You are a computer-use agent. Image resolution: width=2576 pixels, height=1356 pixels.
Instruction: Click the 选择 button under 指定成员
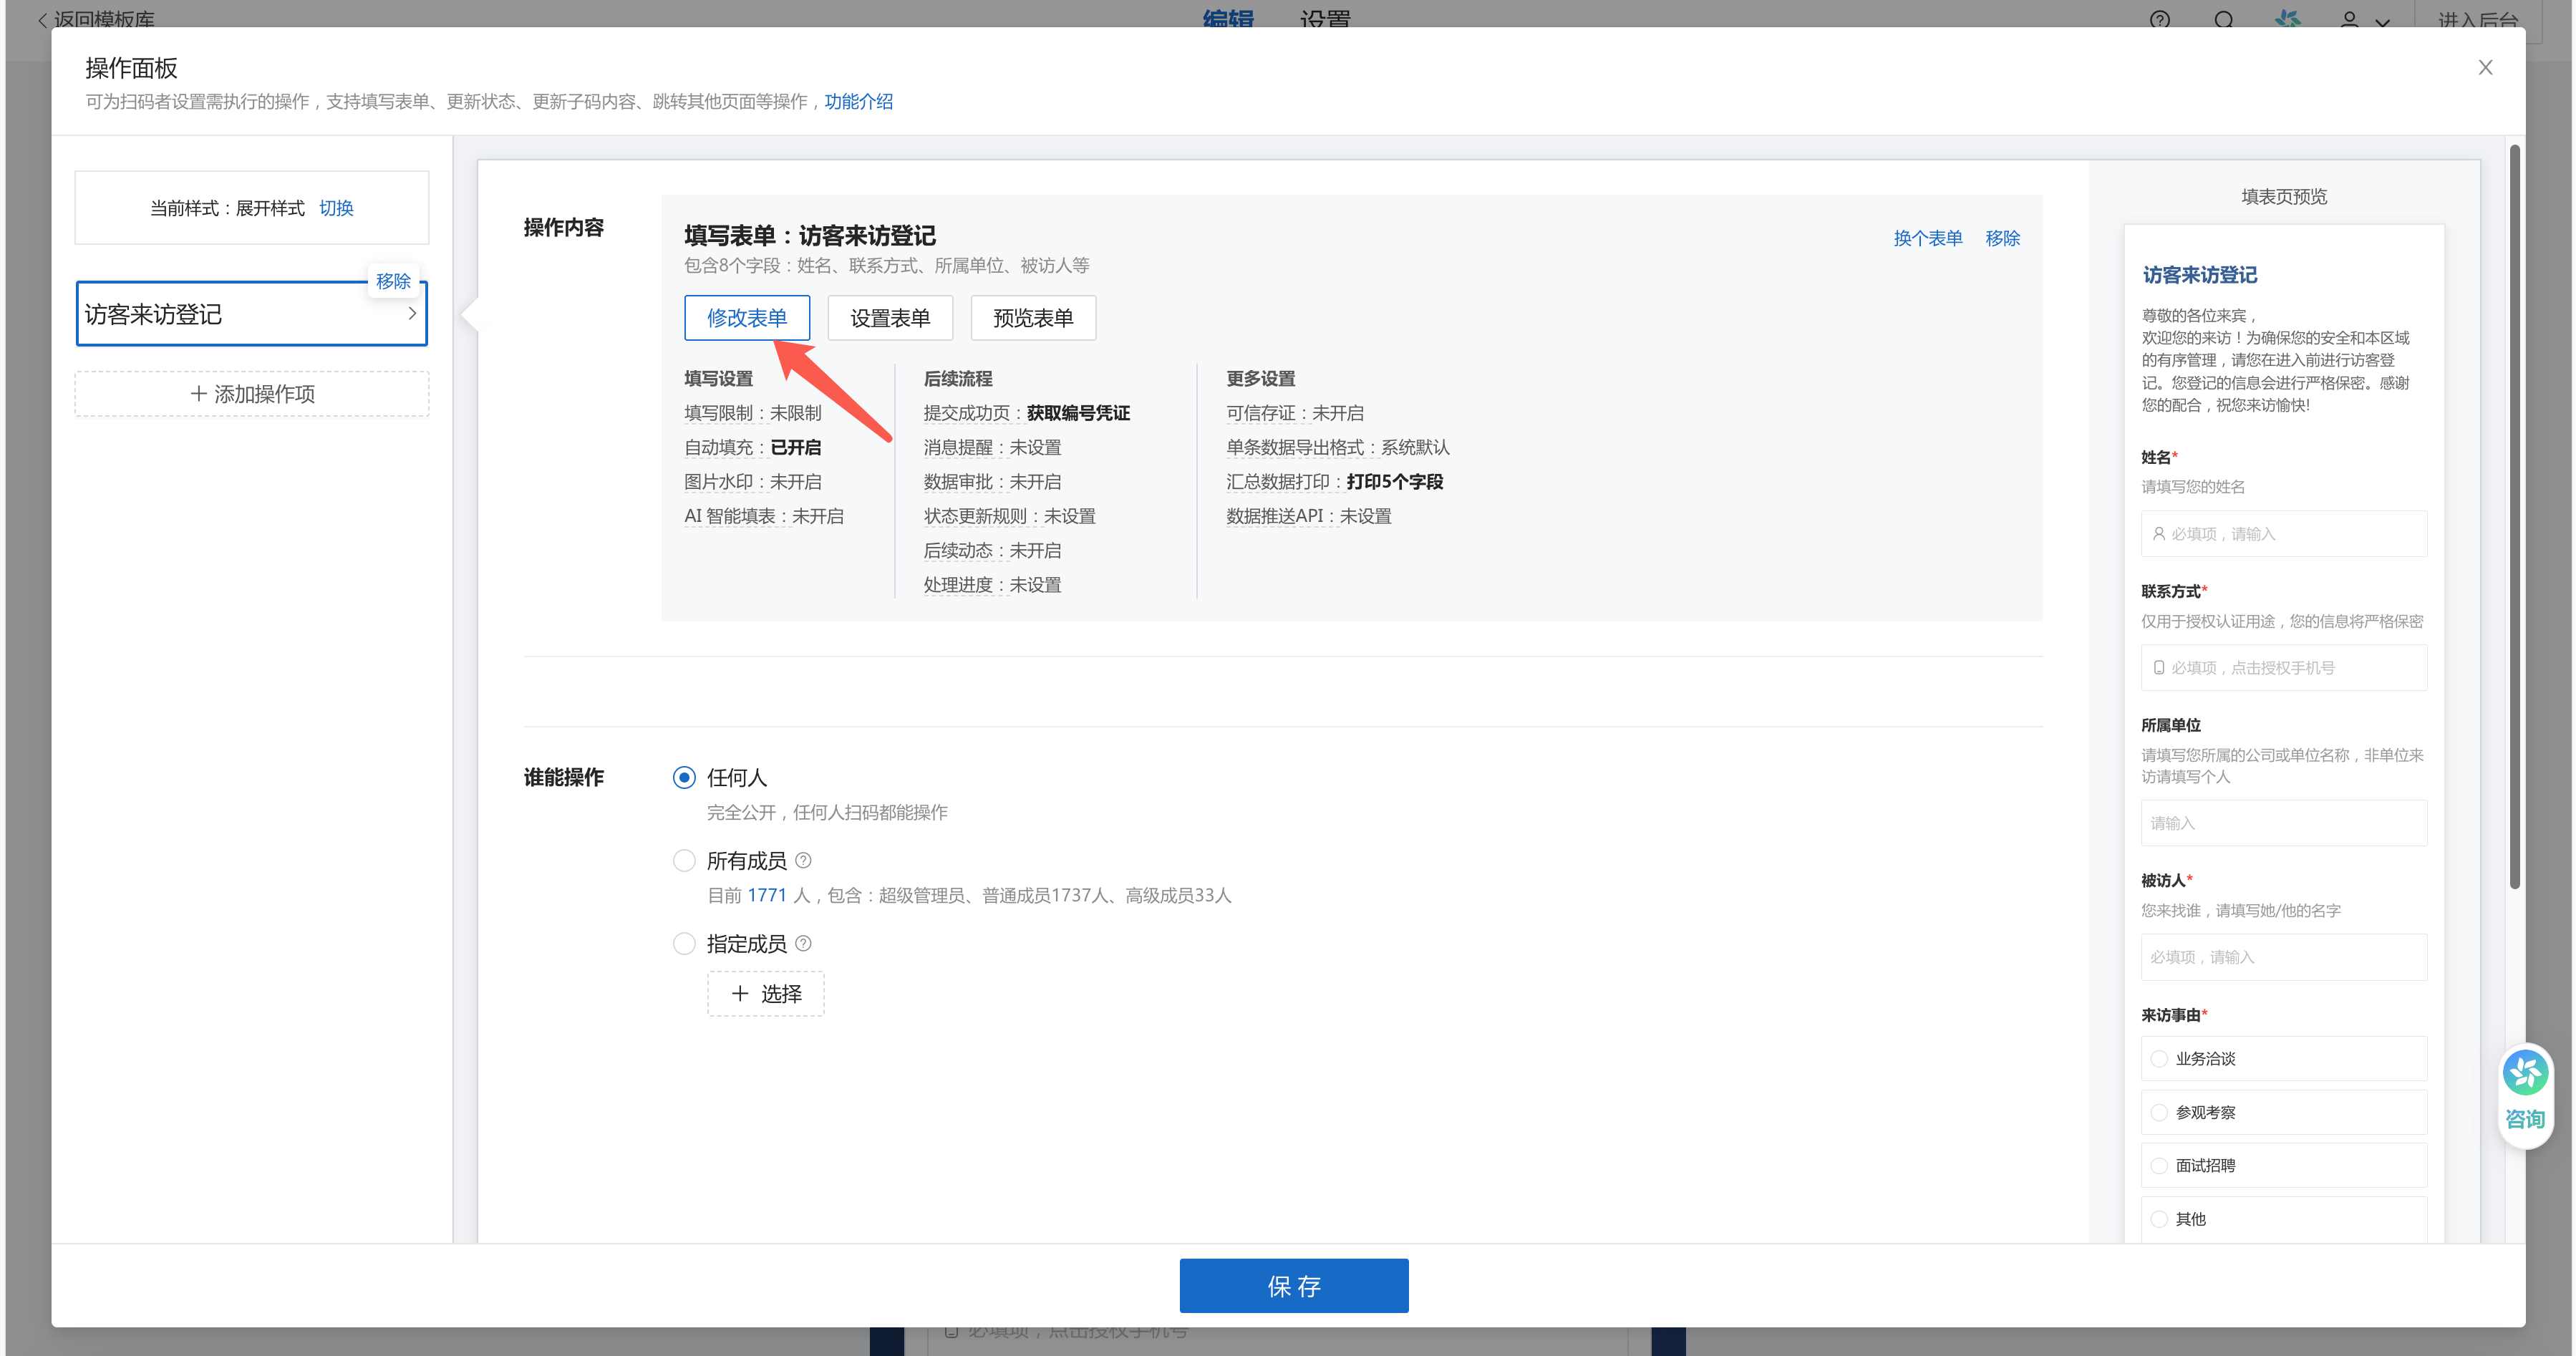click(766, 994)
